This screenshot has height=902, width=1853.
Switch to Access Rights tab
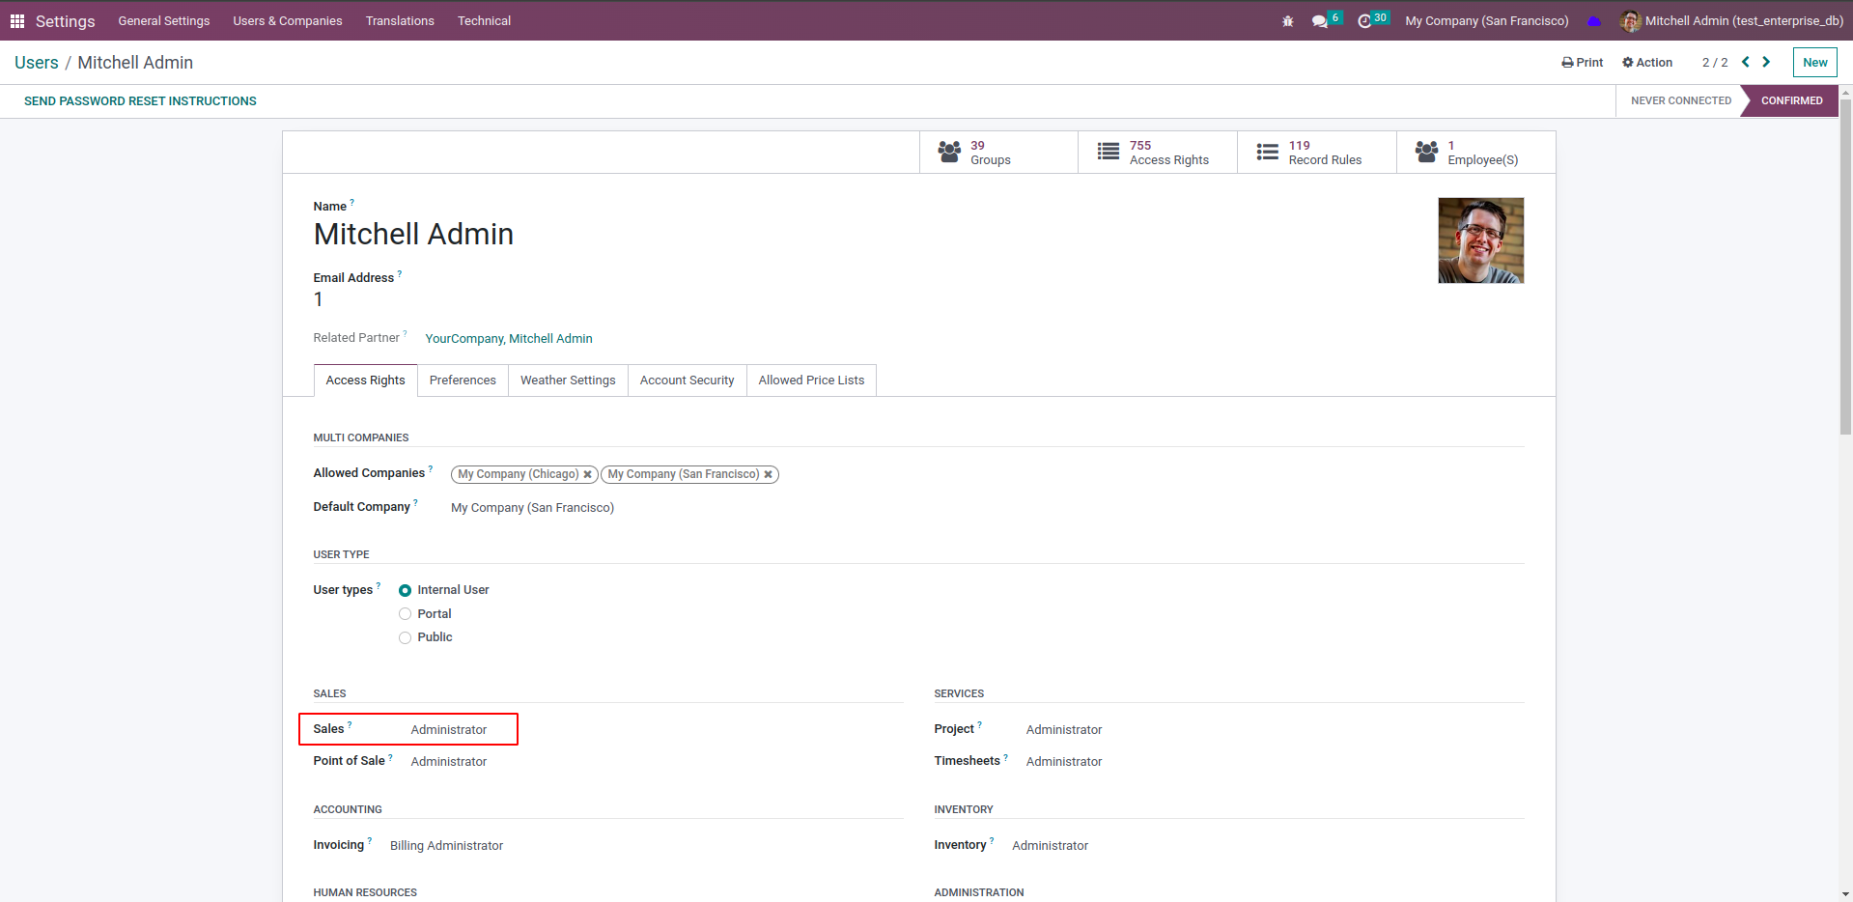pyautogui.click(x=366, y=381)
